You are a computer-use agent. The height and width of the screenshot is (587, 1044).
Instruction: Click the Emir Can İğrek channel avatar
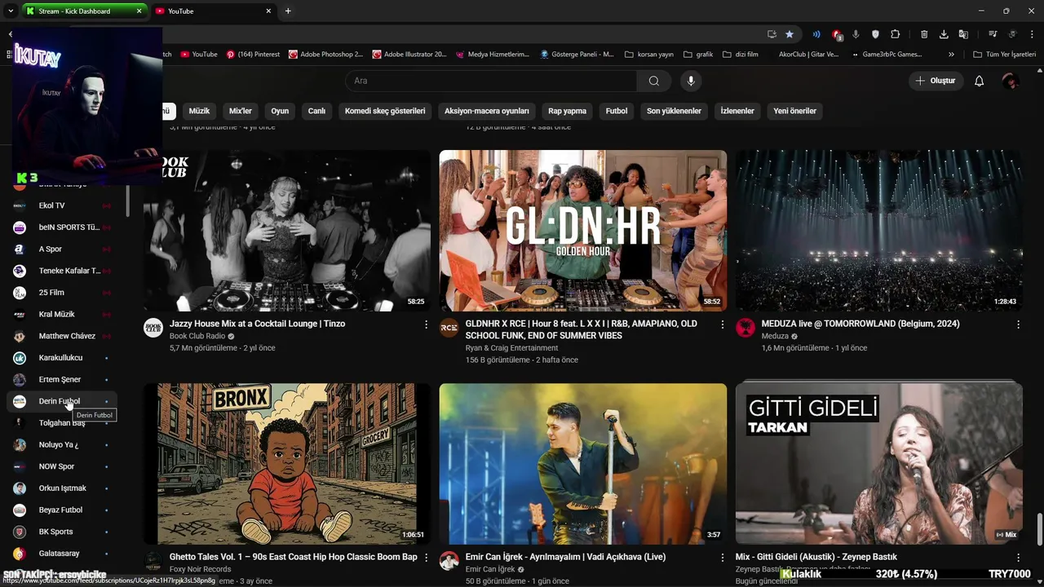click(x=449, y=561)
